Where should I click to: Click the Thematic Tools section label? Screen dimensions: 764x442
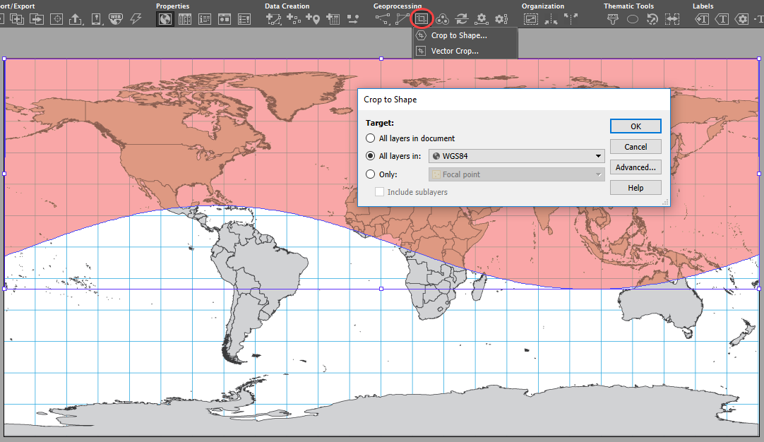click(628, 6)
